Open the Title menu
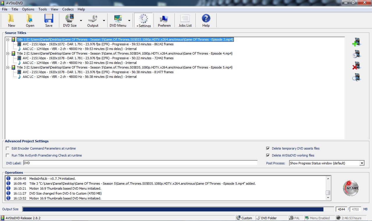372x221 pixels. [15, 9]
